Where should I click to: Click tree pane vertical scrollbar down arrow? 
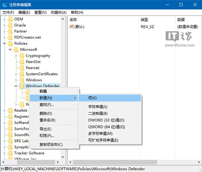tap(63, 157)
